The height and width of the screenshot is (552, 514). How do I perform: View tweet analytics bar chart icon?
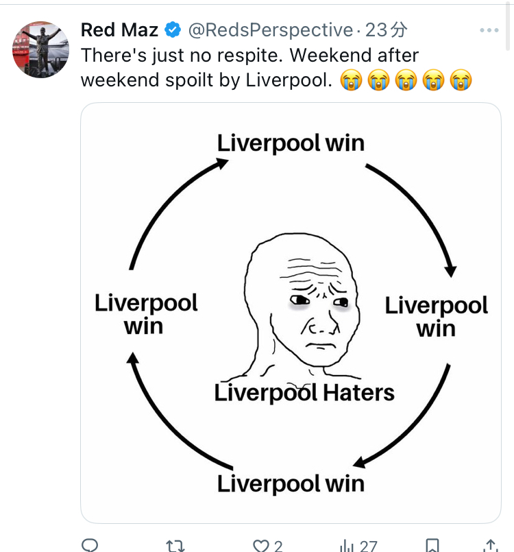pyautogui.click(x=347, y=545)
